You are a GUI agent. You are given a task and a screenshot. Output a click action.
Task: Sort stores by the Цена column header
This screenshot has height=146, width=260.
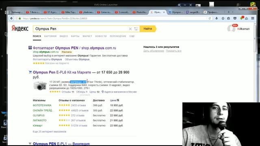(113, 100)
